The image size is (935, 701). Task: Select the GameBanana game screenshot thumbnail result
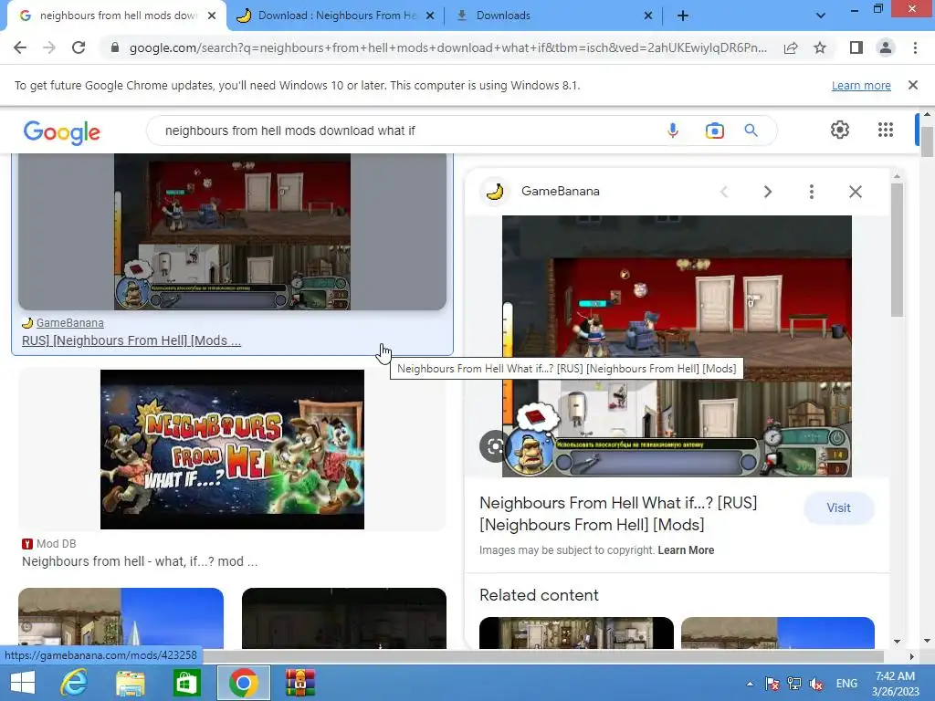232,231
